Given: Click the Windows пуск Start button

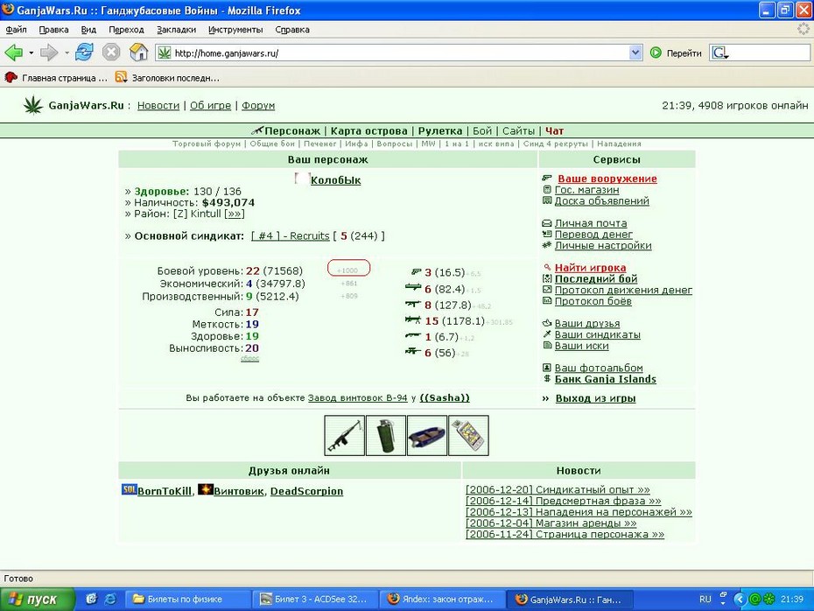Looking at the screenshot, I should coord(37,599).
